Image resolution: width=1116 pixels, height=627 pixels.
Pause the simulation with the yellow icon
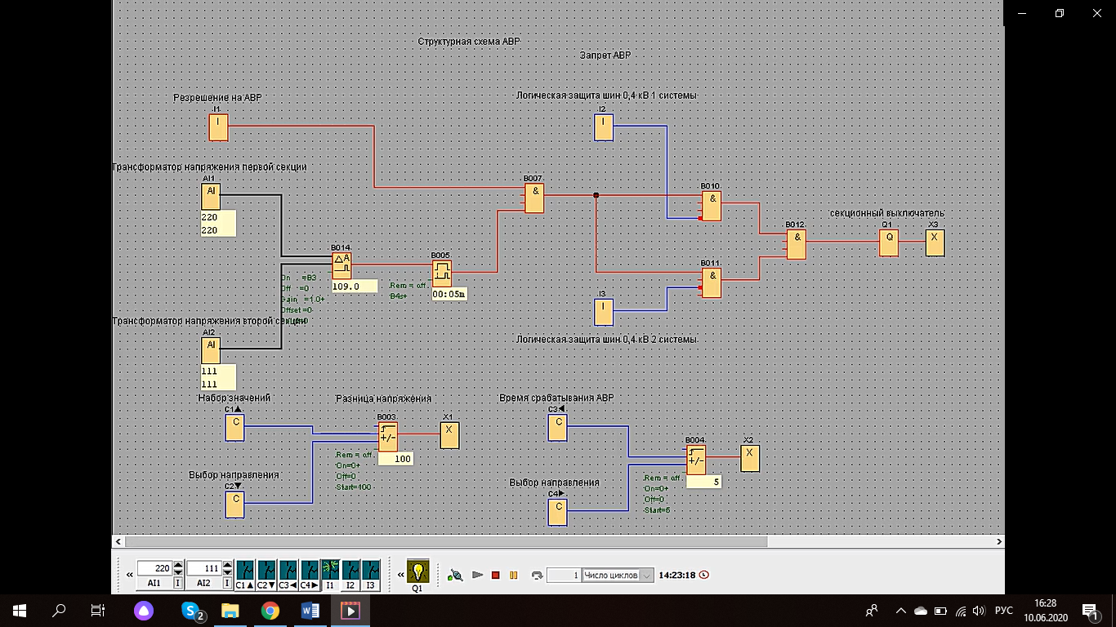coord(514,576)
